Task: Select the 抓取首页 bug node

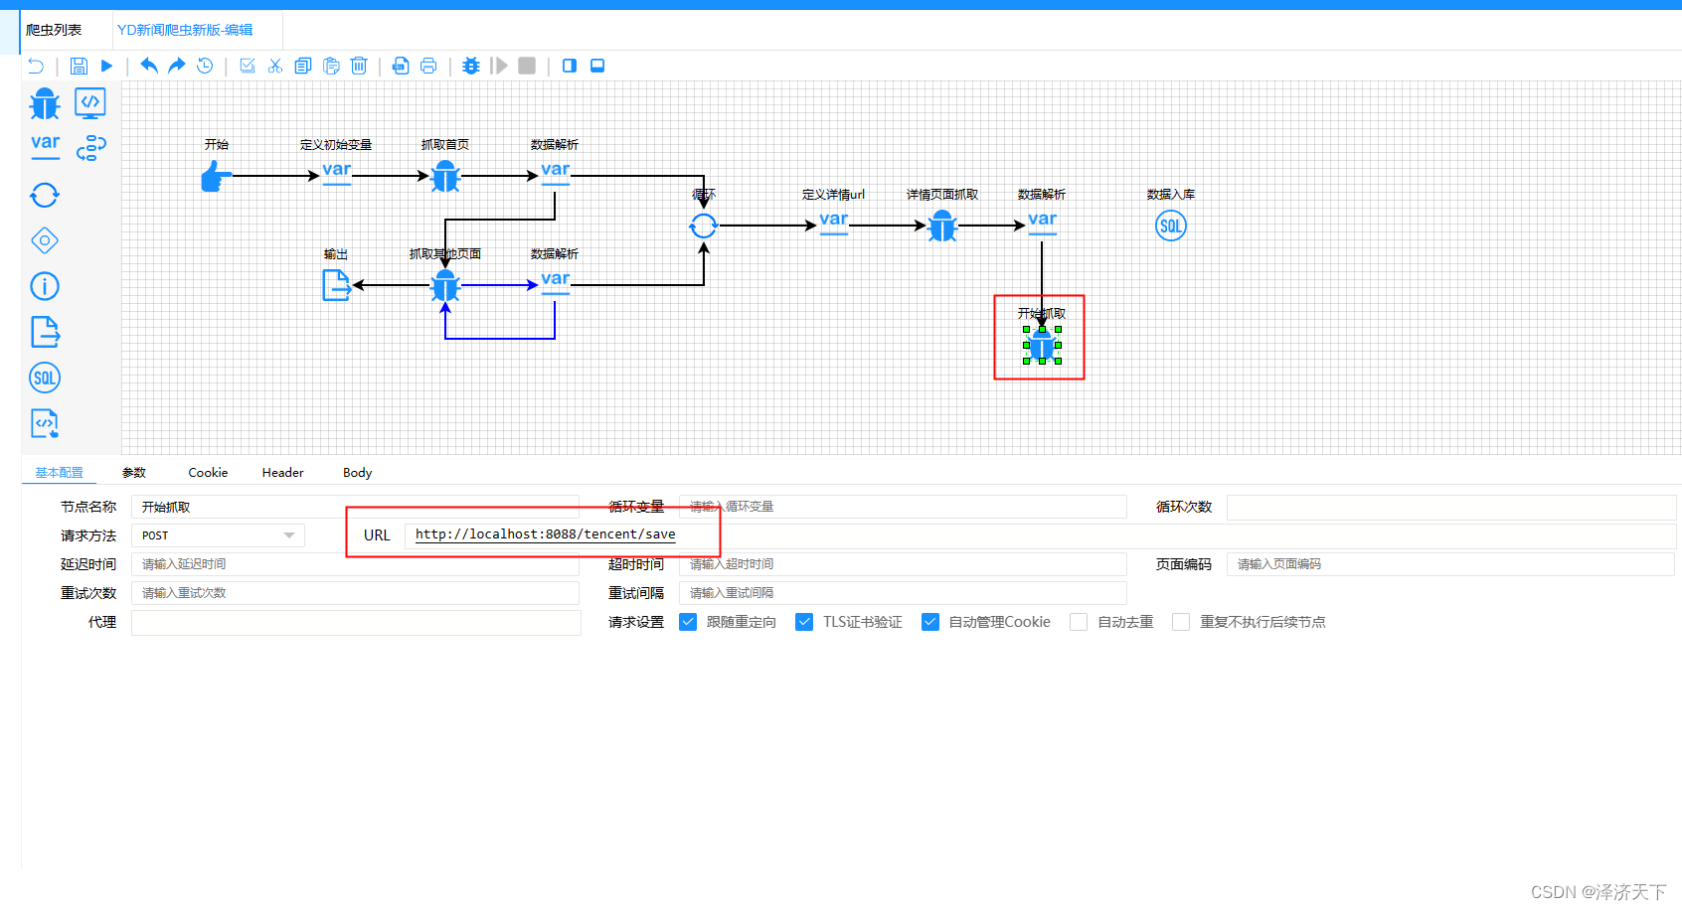Action: click(x=445, y=177)
